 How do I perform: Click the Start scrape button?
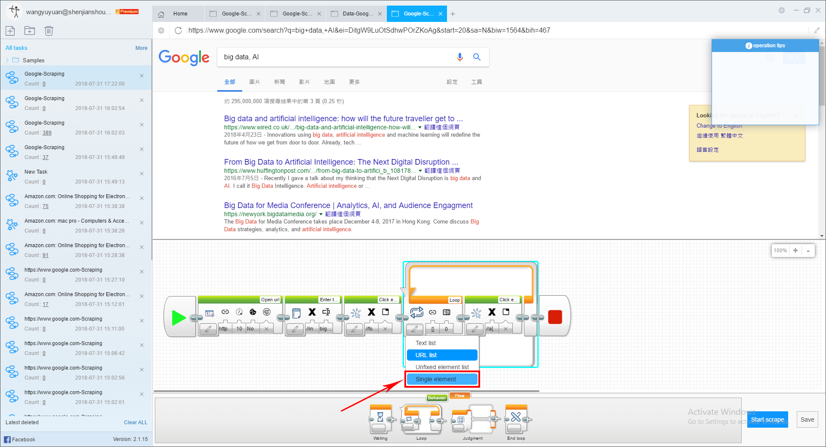(767, 419)
